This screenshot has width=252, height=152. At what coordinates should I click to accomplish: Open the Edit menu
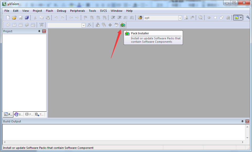[16, 11]
